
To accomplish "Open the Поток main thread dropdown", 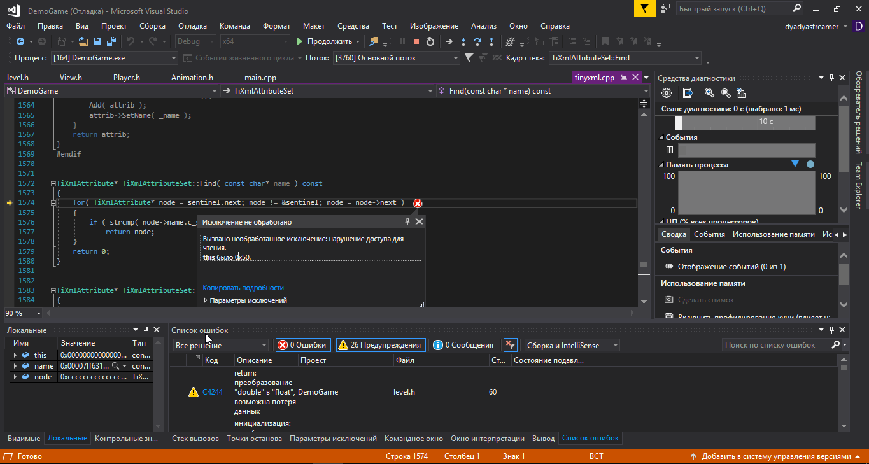I will tap(396, 58).
